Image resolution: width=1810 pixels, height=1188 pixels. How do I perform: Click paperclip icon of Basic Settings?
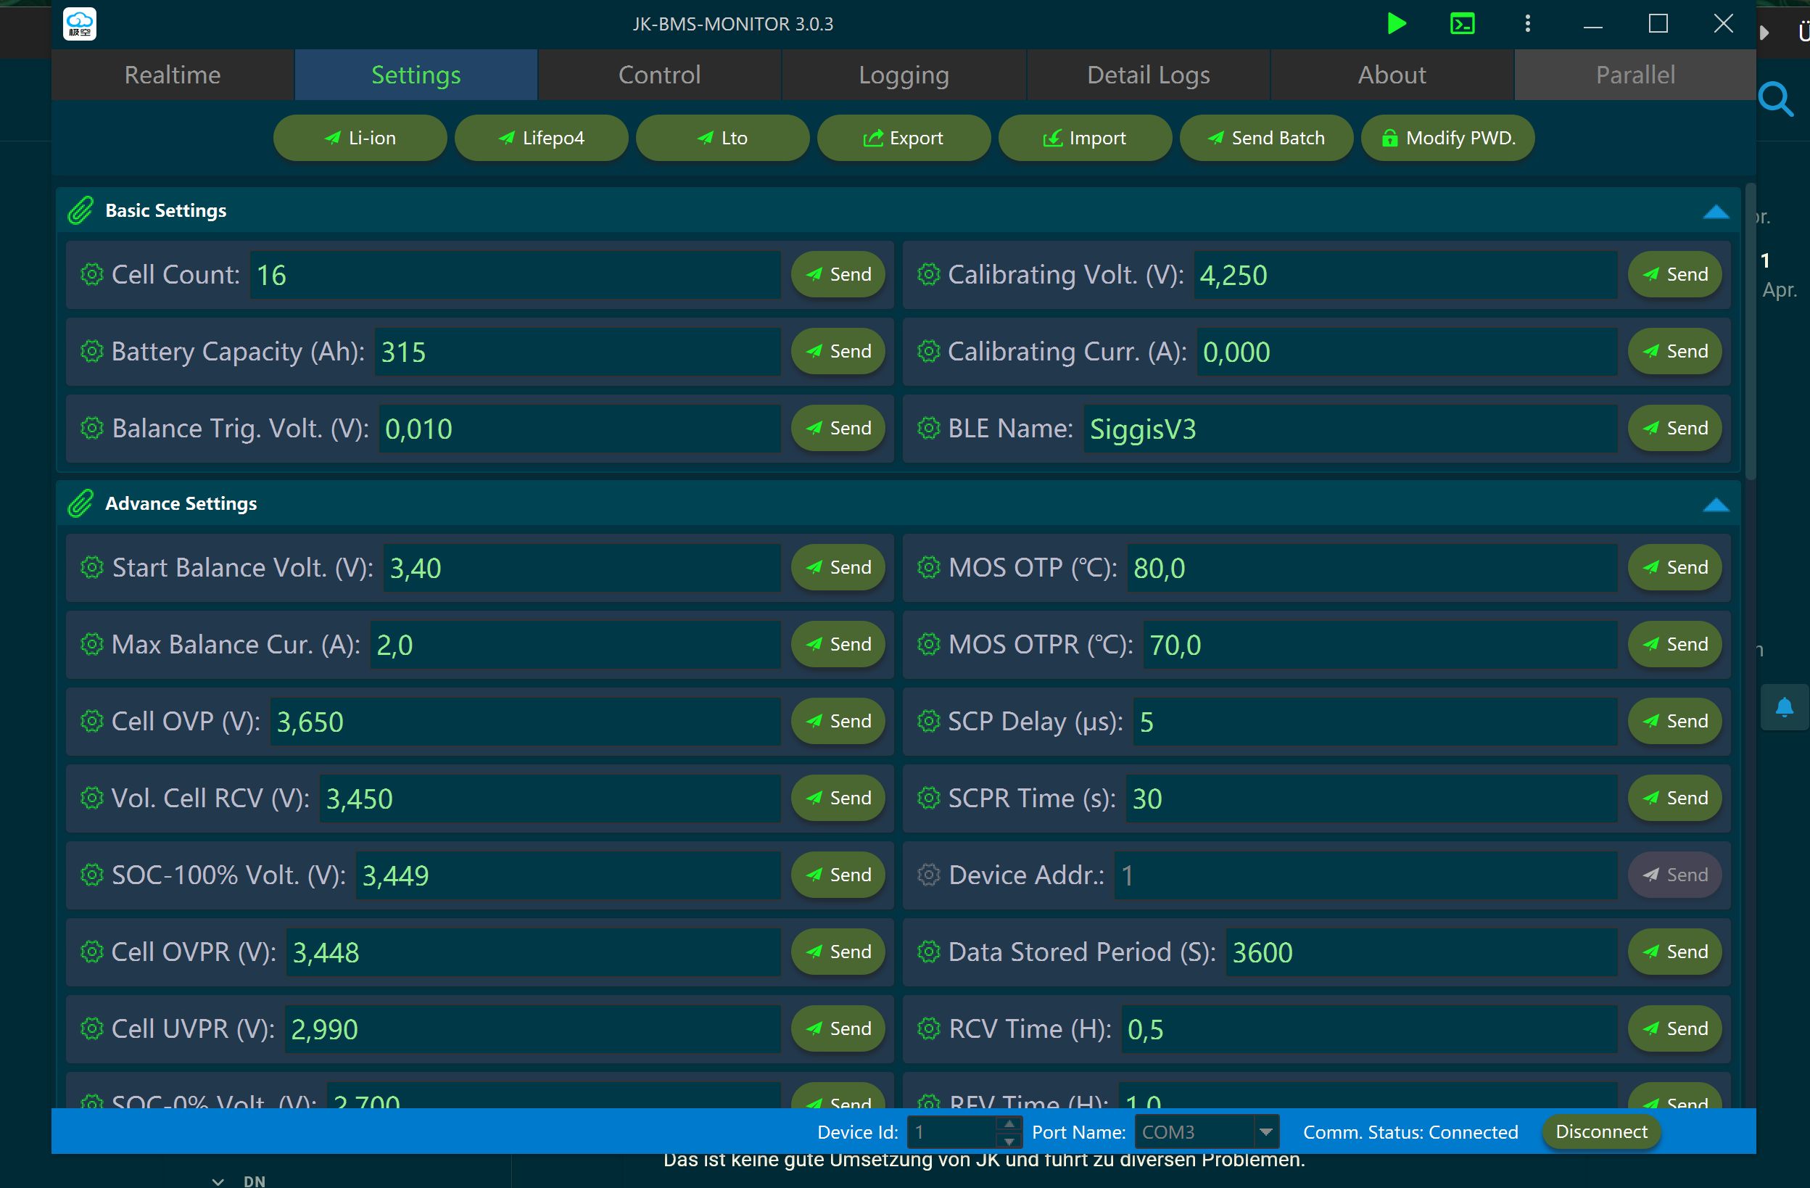pyautogui.click(x=80, y=210)
